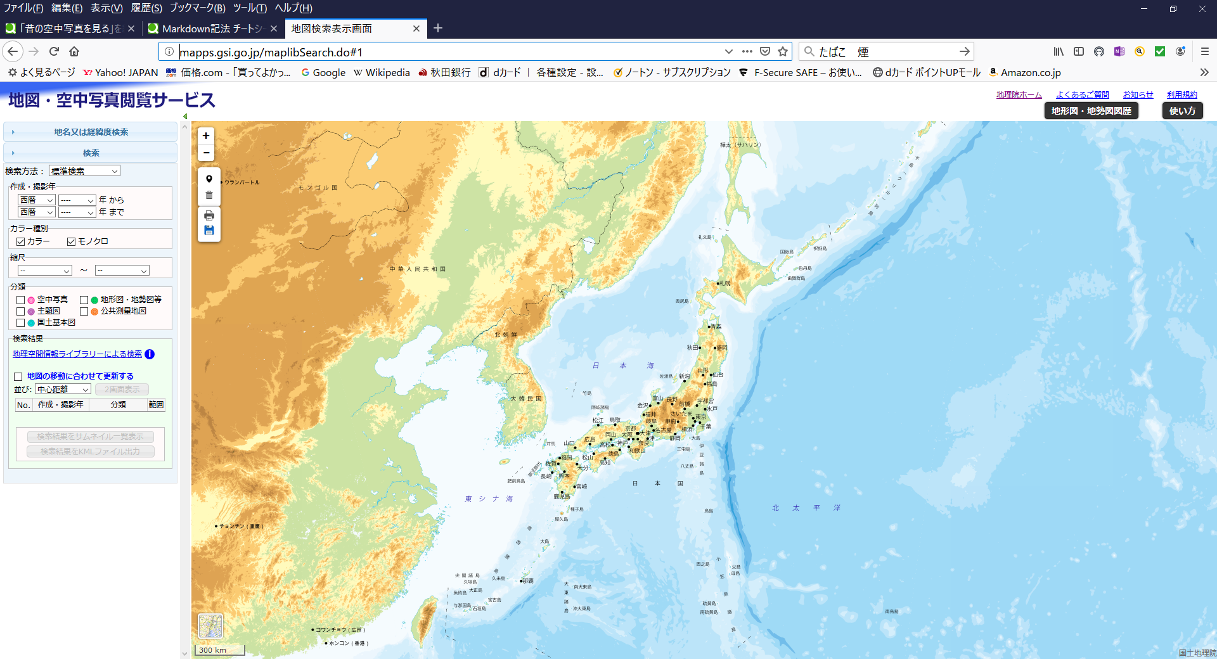Click the 使い方 button
The width and height of the screenshot is (1217, 659).
click(1182, 111)
